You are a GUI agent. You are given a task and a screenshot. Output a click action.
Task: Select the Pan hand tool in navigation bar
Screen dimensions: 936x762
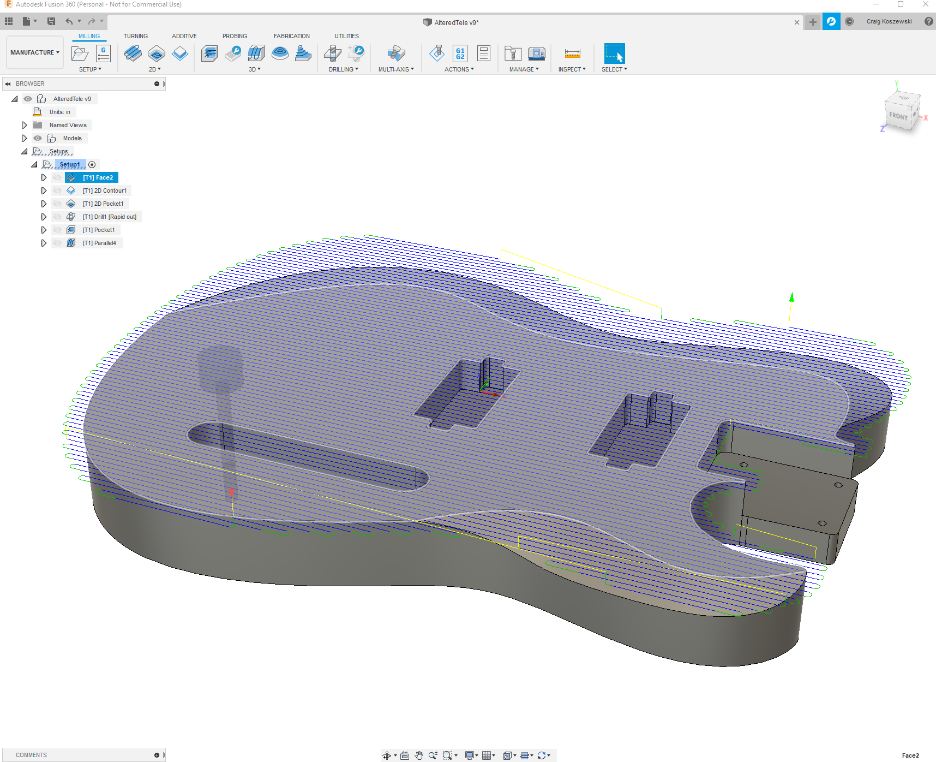point(418,755)
